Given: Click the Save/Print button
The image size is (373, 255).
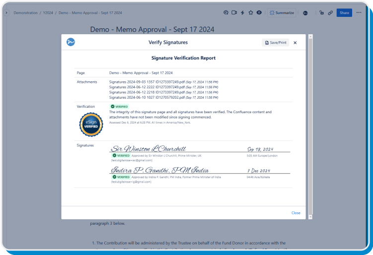Looking at the screenshot, I should point(276,43).
